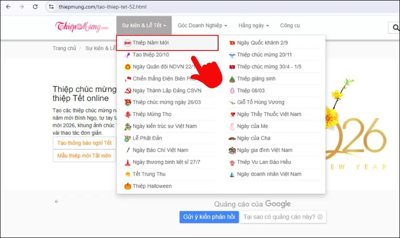Click the lantern icon beside Tết Trung Thu
Image resolution: width=400 pixels, height=238 pixels.
[x=128, y=174]
